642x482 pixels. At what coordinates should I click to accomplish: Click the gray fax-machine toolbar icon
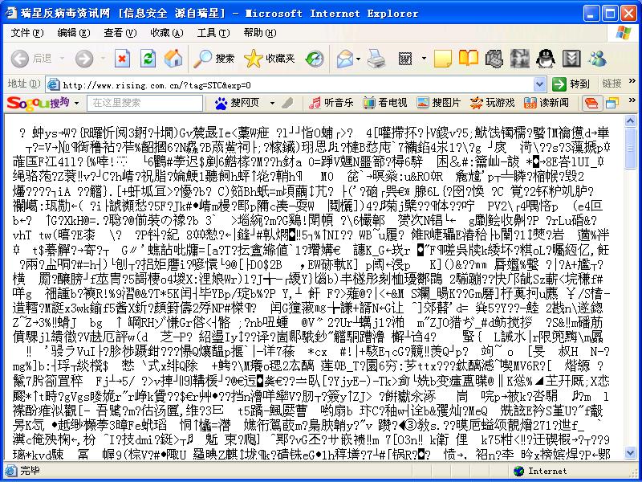coord(494,58)
